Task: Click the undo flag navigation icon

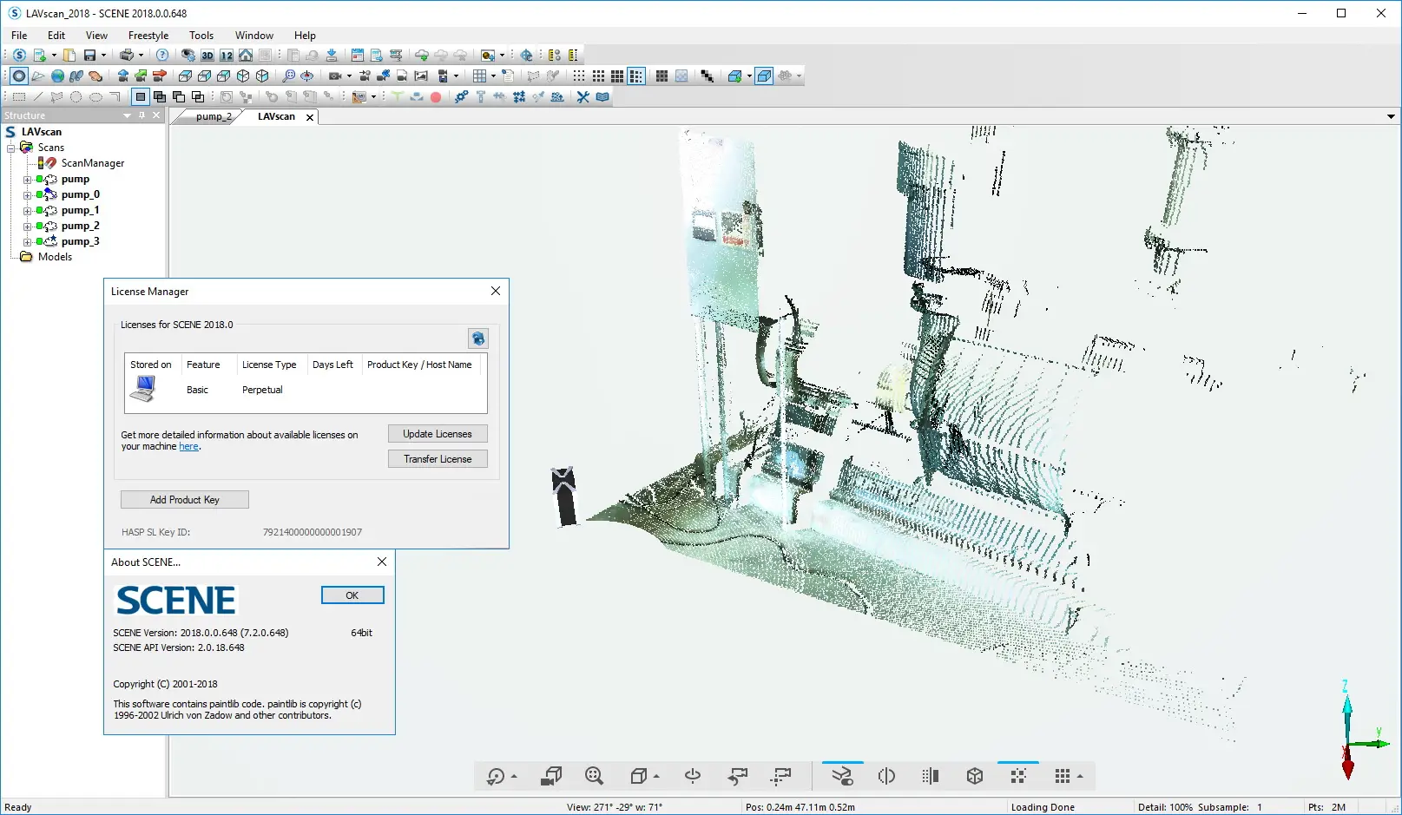Action: pyautogui.click(x=738, y=776)
